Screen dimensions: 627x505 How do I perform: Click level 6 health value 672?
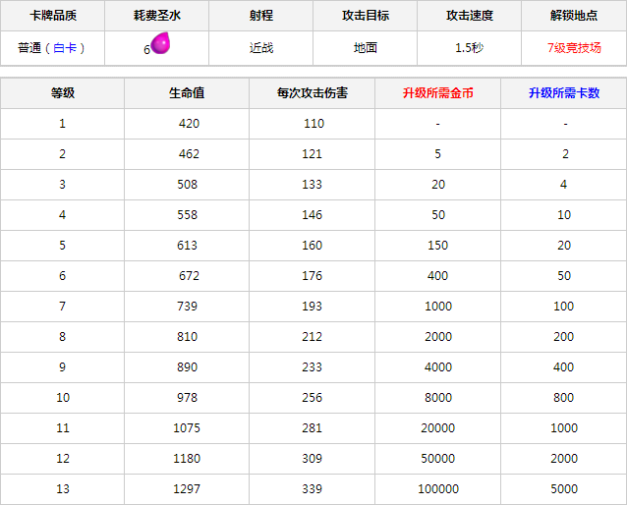coord(189,276)
